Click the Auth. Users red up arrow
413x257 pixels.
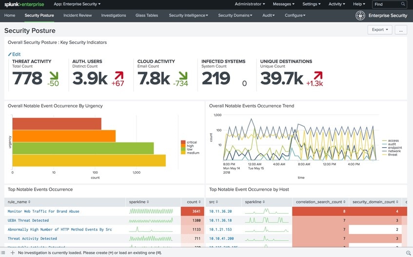(x=119, y=76)
